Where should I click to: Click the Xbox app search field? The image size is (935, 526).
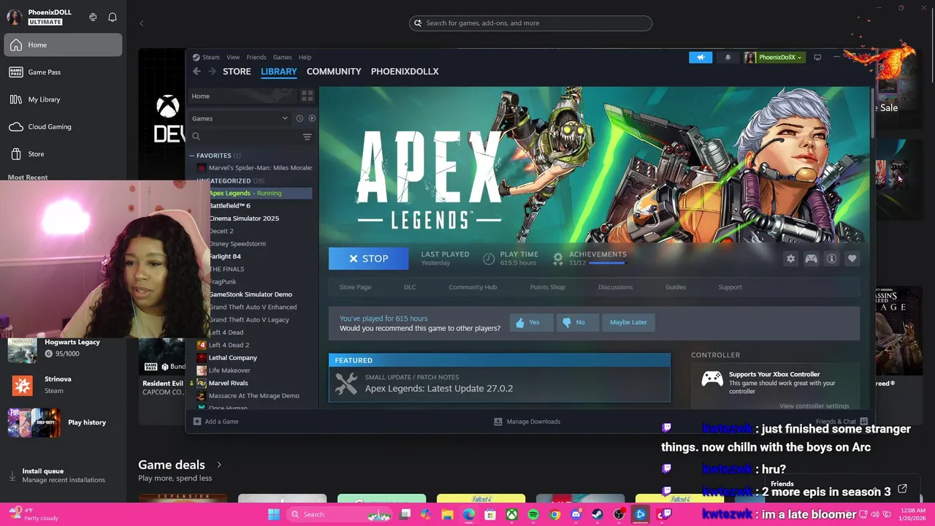(x=530, y=23)
